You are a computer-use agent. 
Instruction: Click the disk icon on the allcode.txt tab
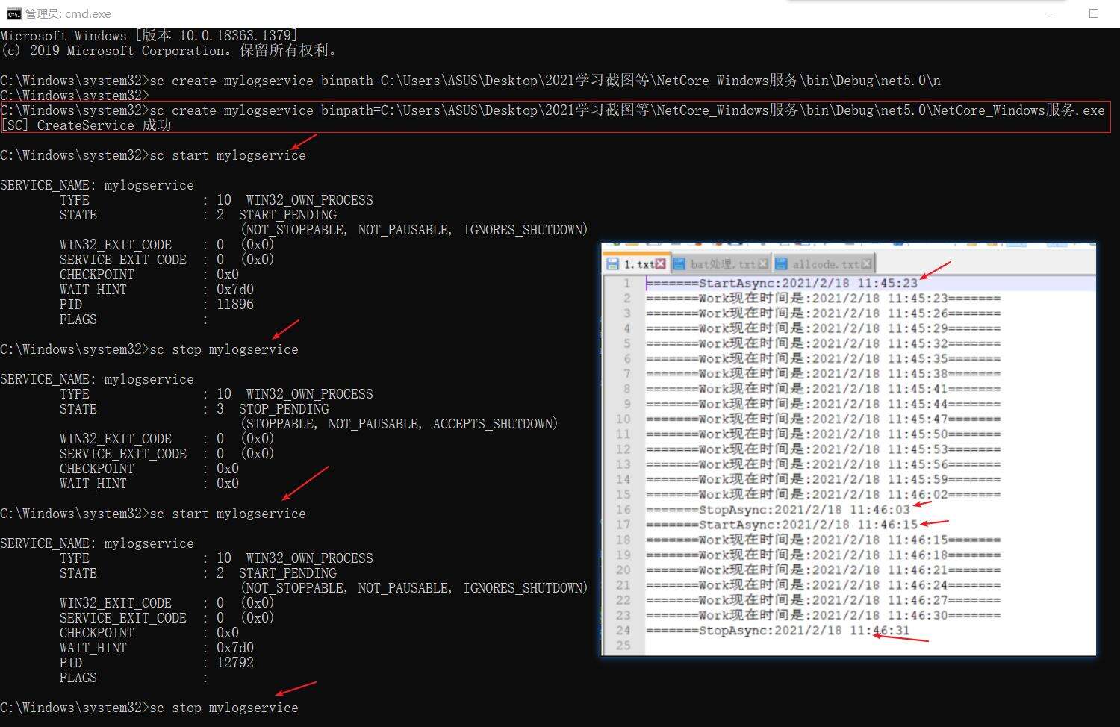781,263
